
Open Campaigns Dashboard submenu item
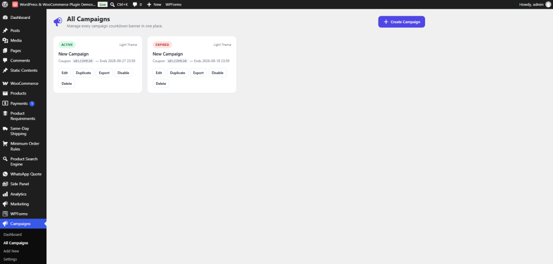(12, 234)
